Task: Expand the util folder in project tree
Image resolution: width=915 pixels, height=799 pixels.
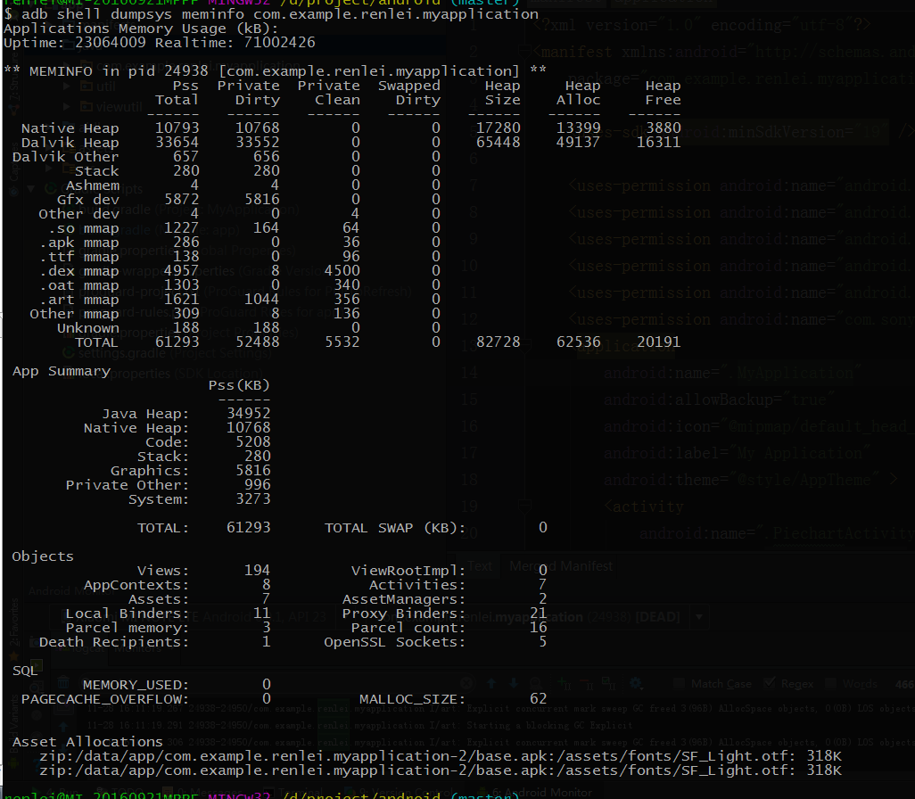Action: pos(67,86)
